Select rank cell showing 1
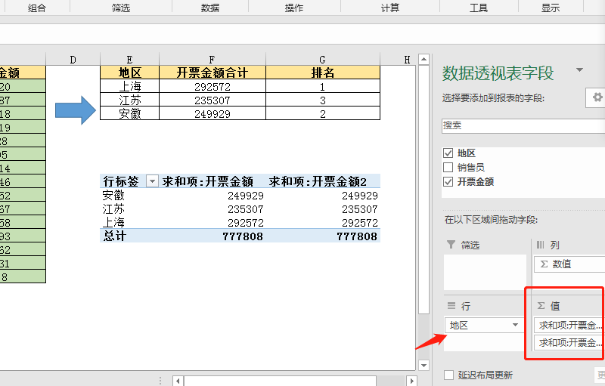The width and height of the screenshot is (605, 386). pyautogui.click(x=323, y=86)
